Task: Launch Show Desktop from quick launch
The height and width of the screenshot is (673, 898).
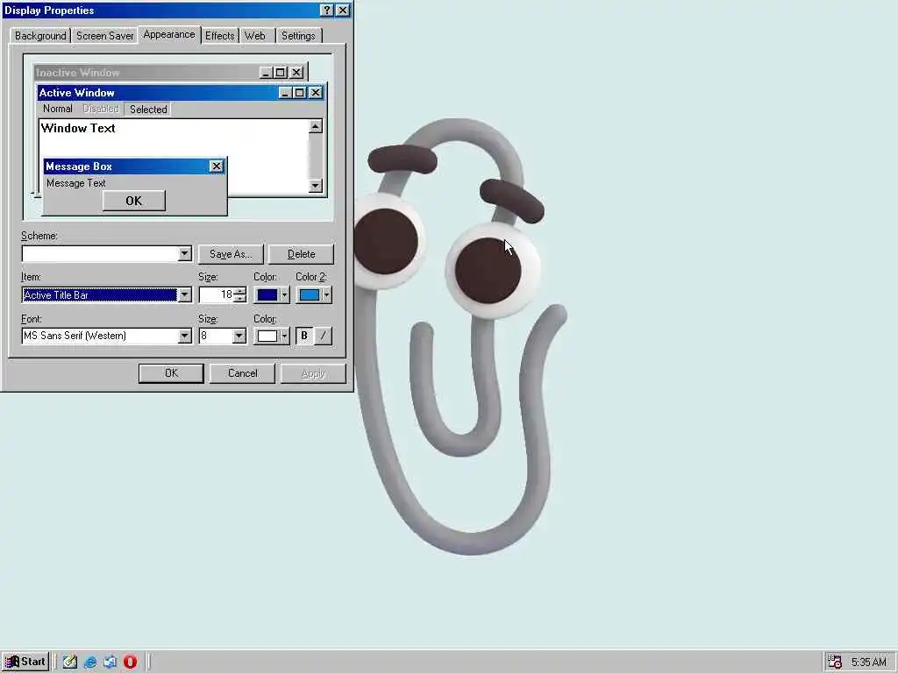Action: (69, 662)
